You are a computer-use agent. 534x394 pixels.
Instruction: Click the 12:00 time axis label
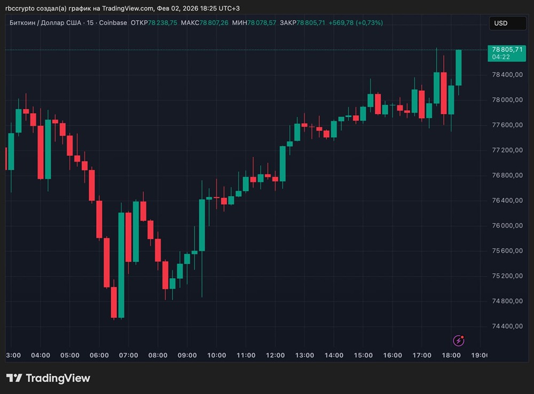tap(275, 355)
